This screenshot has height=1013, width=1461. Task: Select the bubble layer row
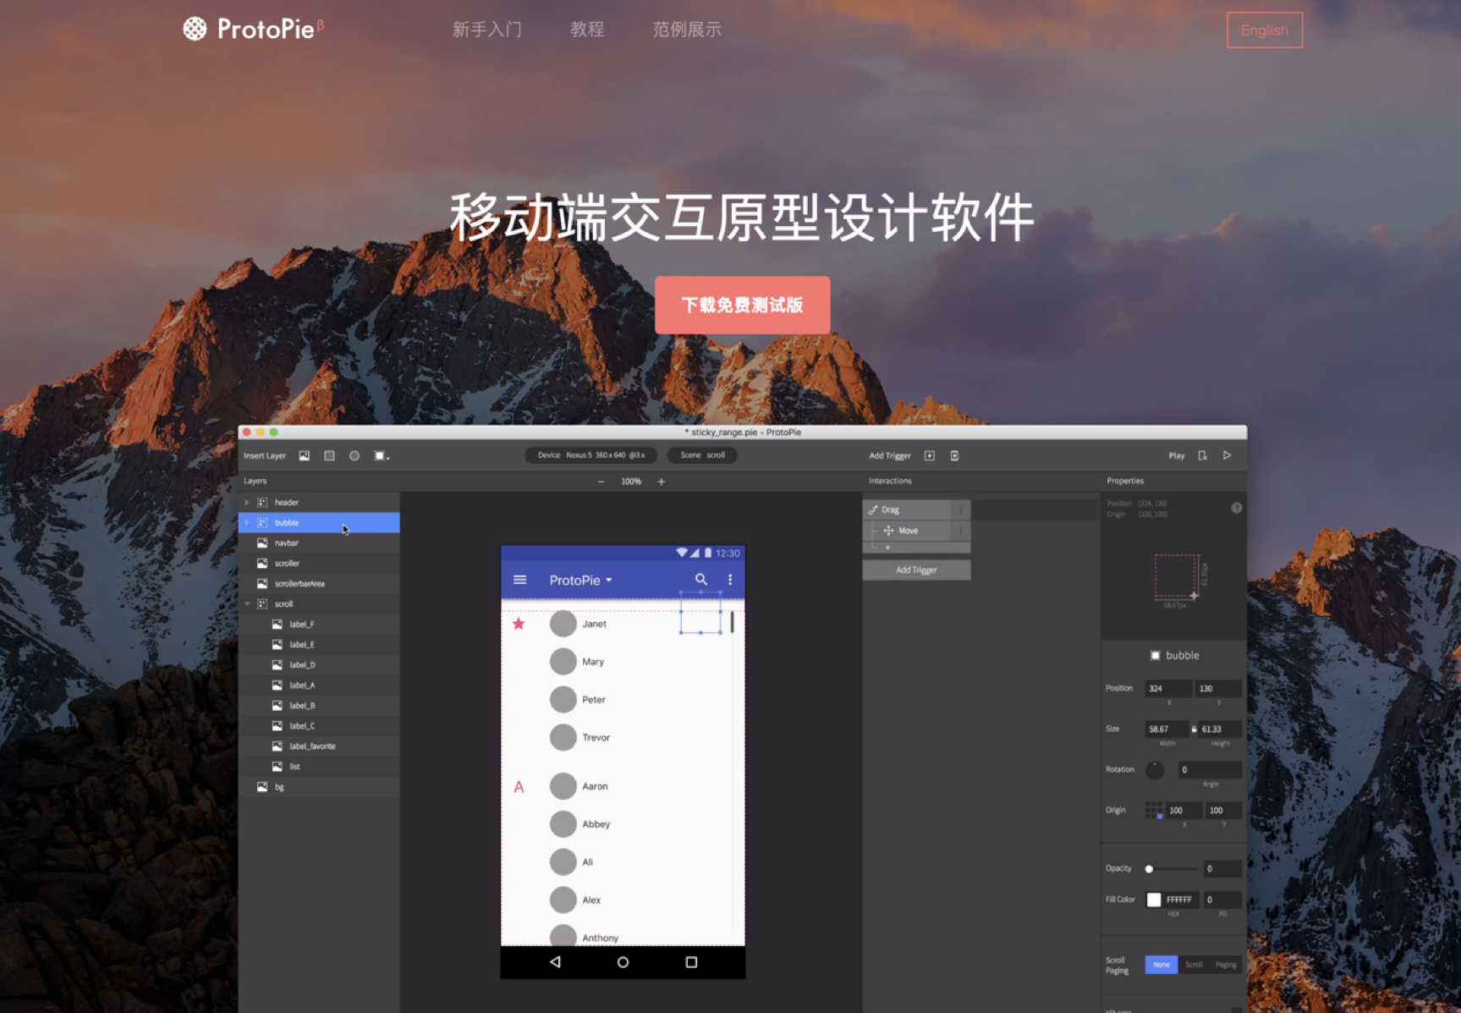[x=319, y=523]
